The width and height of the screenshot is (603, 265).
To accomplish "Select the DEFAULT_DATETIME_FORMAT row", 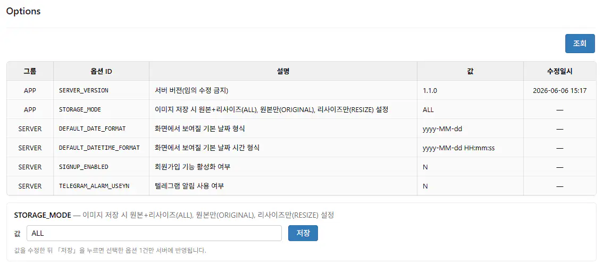I will coord(301,148).
